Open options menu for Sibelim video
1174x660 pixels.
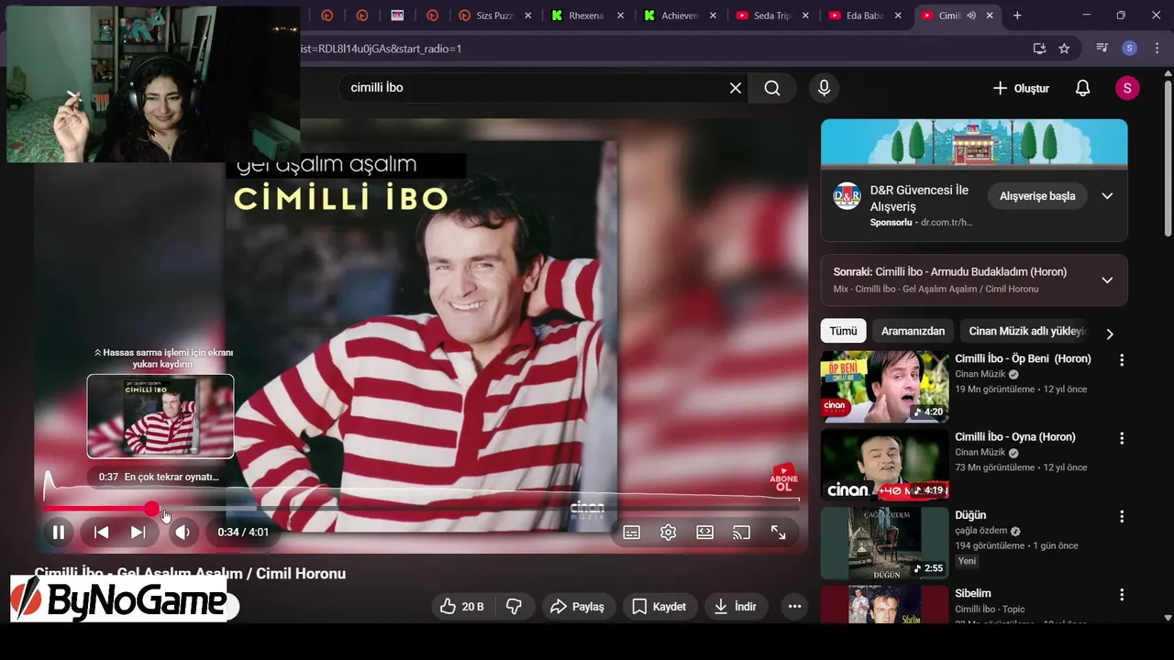[x=1121, y=594]
